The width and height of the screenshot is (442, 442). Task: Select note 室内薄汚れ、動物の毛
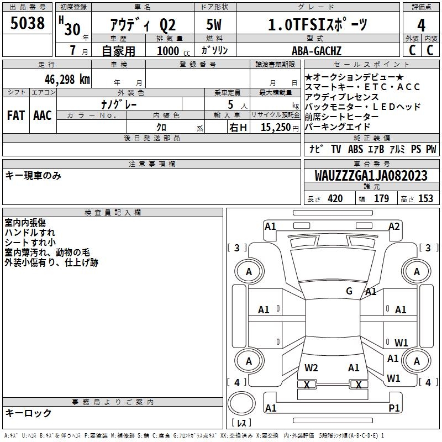click(48, 252)
